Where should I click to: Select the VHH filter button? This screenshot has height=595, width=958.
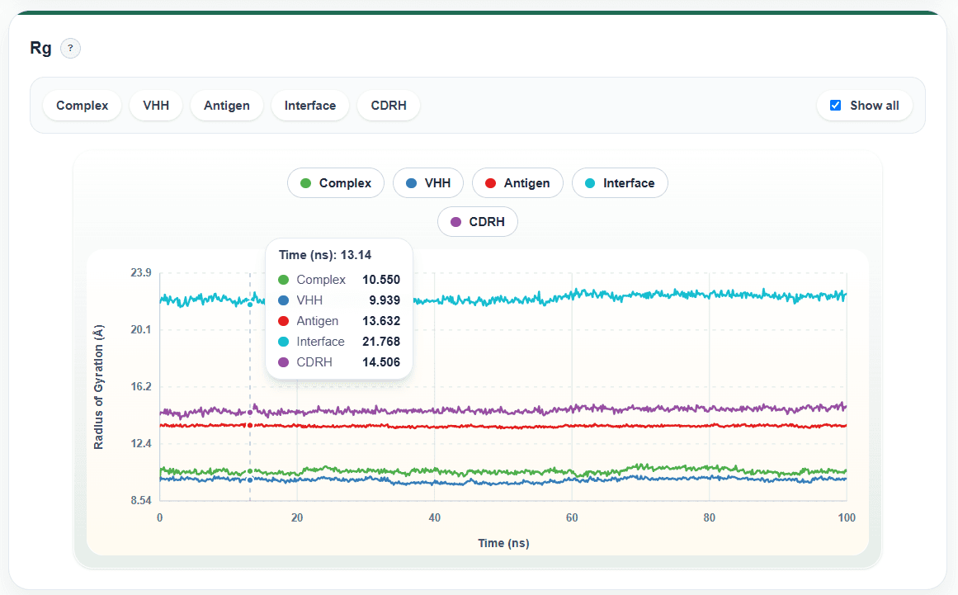[x=156, y=105]
